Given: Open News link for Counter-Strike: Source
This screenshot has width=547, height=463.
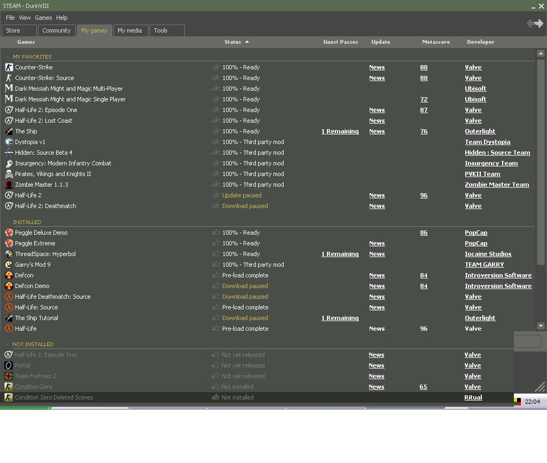Looking at the screenshot, I should click(x=377, y=78).
